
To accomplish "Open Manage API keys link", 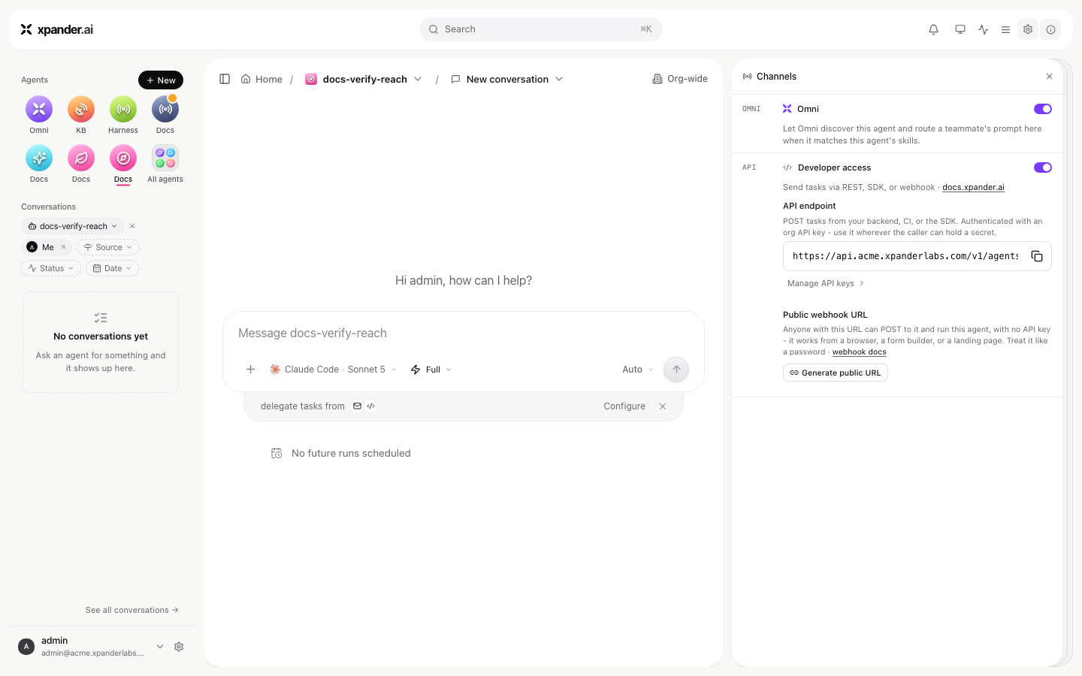I will click(826, 283).
